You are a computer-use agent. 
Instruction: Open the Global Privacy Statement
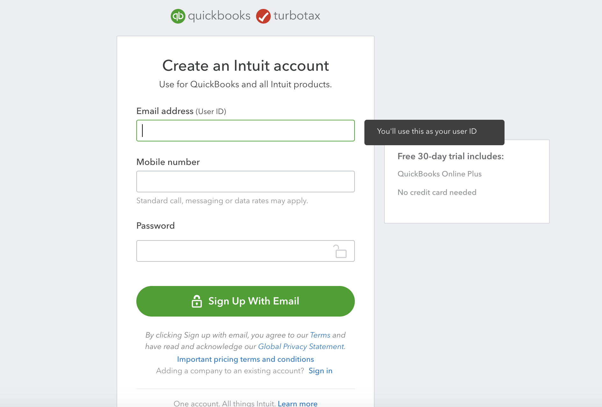point(301,346)
